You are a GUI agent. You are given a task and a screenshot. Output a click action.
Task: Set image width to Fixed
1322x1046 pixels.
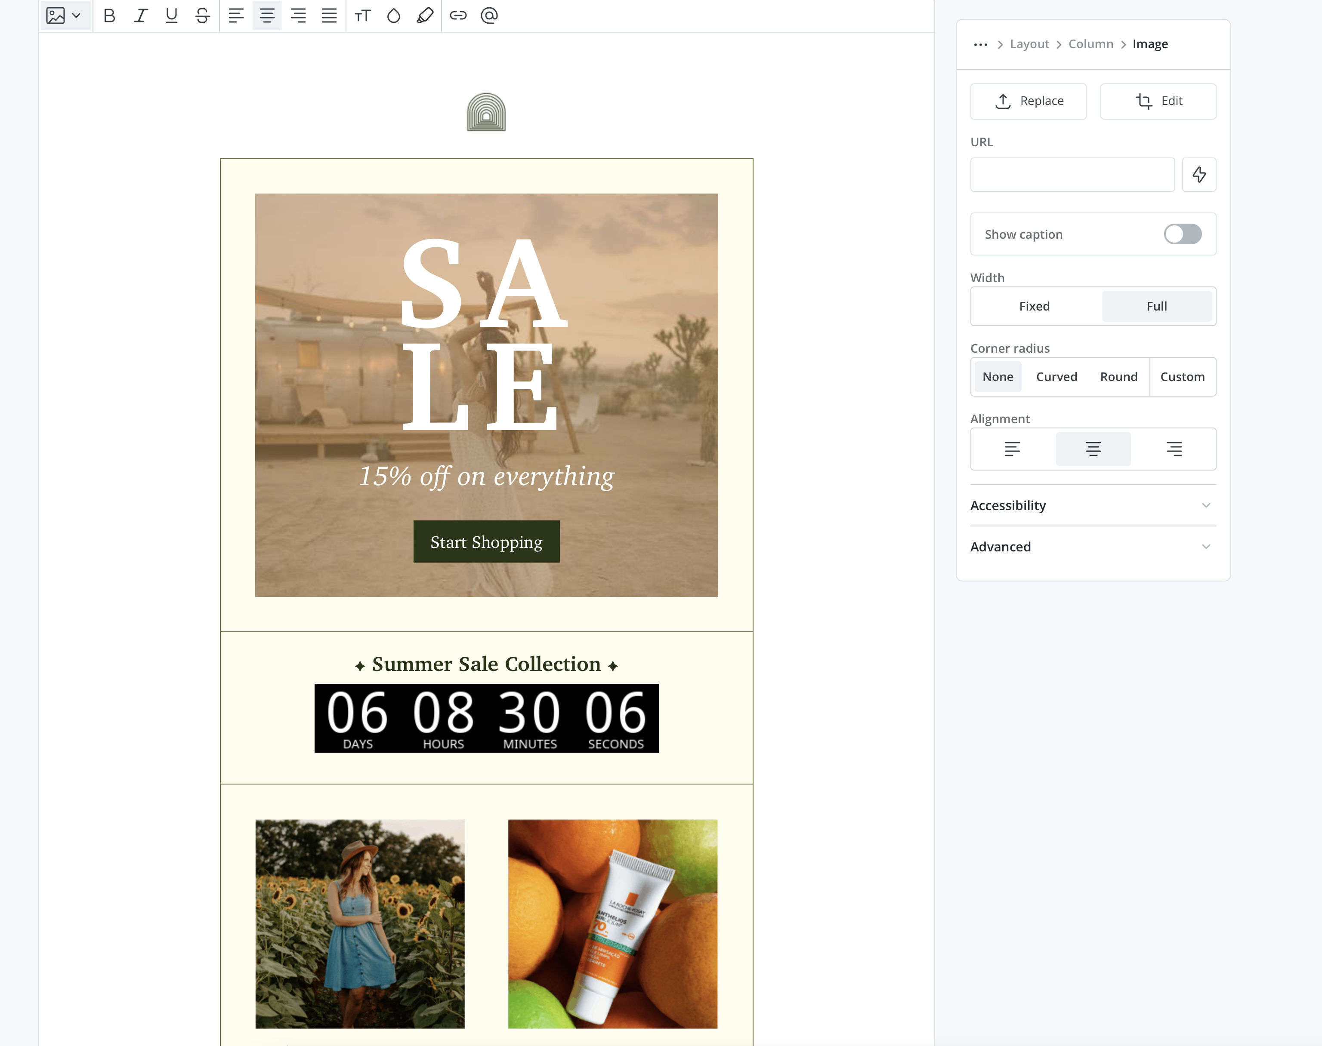click(1034, 306)
